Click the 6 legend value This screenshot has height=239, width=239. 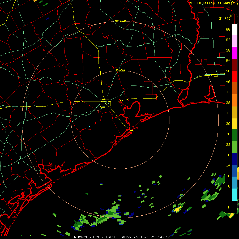[229, 186]
